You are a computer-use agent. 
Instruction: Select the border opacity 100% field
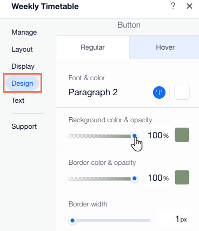(158, 178)
